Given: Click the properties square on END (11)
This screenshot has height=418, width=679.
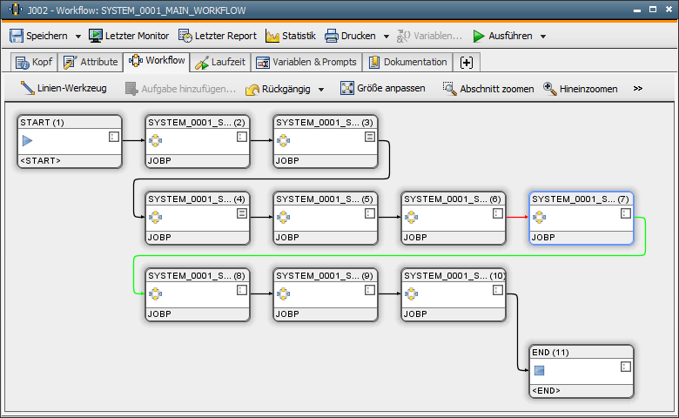Looking at the screenshot, I should [x=626, y=367].
